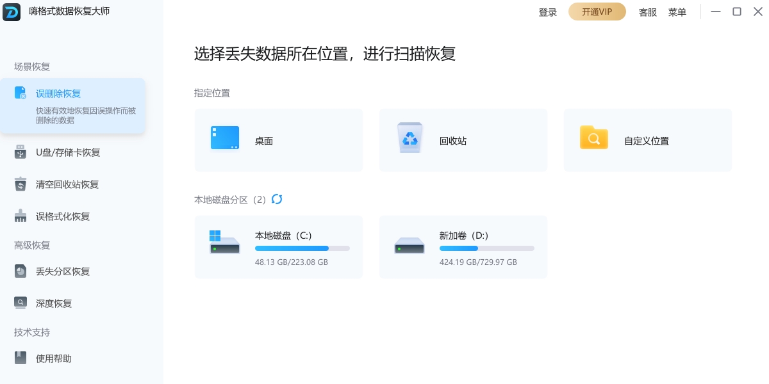The width and height of the screenshot is (769, 384).
Task: Click 登录 to sign in
Action: pos(548,12)
